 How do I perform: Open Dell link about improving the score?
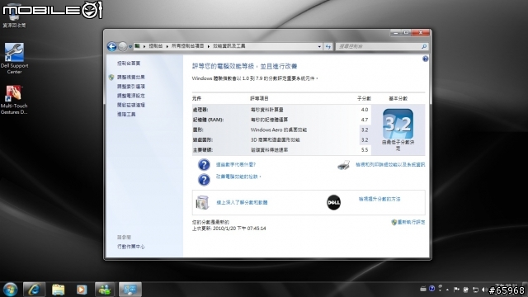click(x=379, y=199)
